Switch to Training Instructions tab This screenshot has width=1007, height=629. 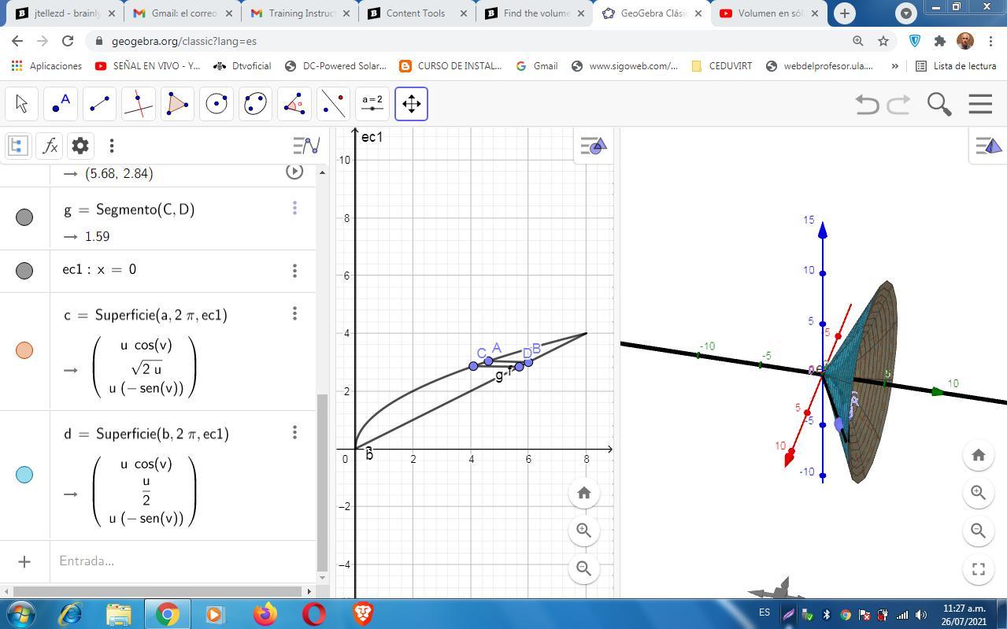coord(299,13)
